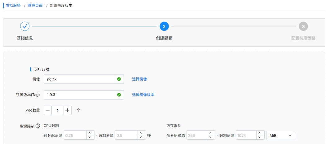The height and width of the screenshot is (144, 326).
Task: Click the 资源限制 label text
Action: tap(27, 126)
